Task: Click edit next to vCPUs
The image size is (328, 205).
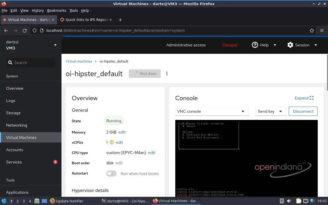Action: (119, 142)
